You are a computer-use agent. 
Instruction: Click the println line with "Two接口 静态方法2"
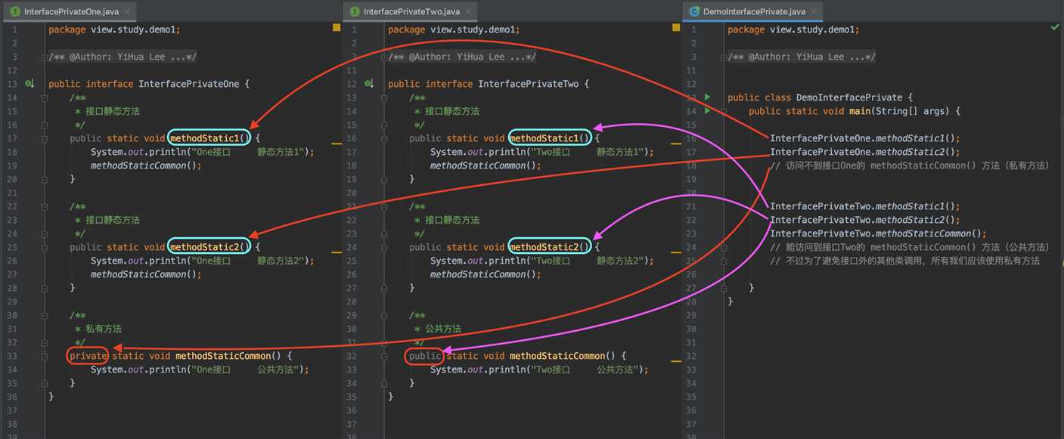(541, 261)
